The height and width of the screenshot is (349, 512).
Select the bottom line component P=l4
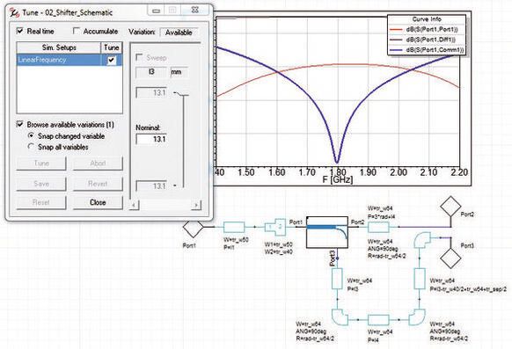378,320
